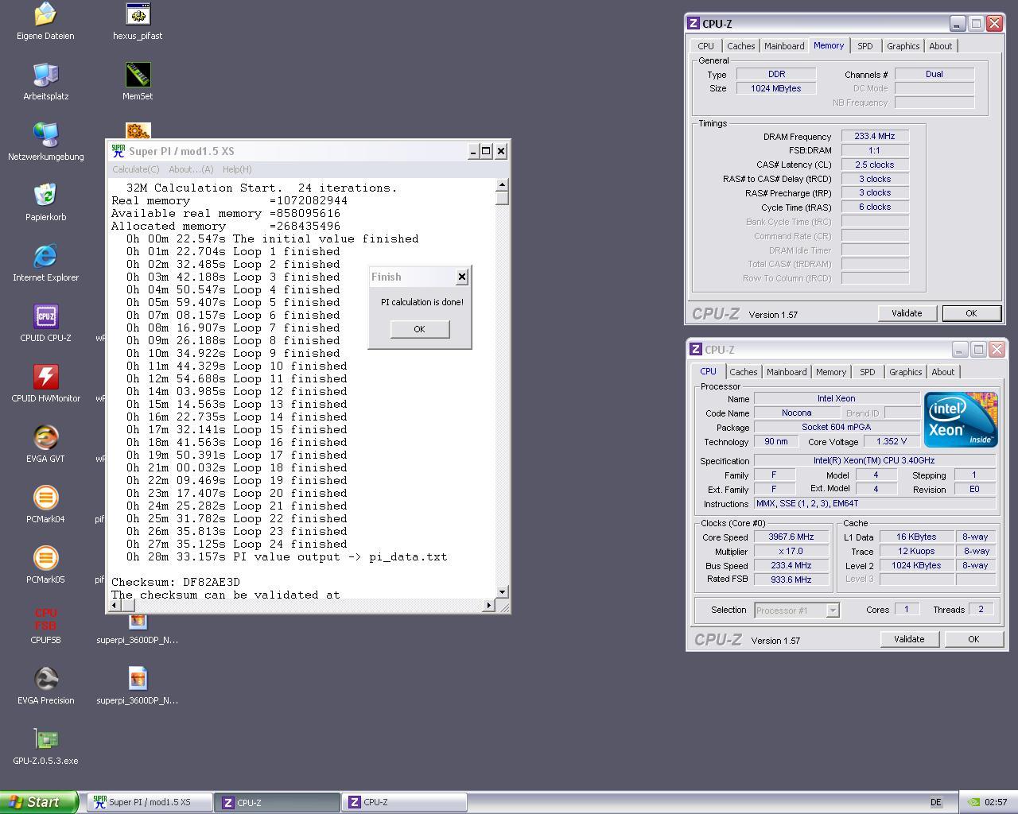
Task: Click the Super PI vertical scrollbar down arrow
Action: click(502, 591)
